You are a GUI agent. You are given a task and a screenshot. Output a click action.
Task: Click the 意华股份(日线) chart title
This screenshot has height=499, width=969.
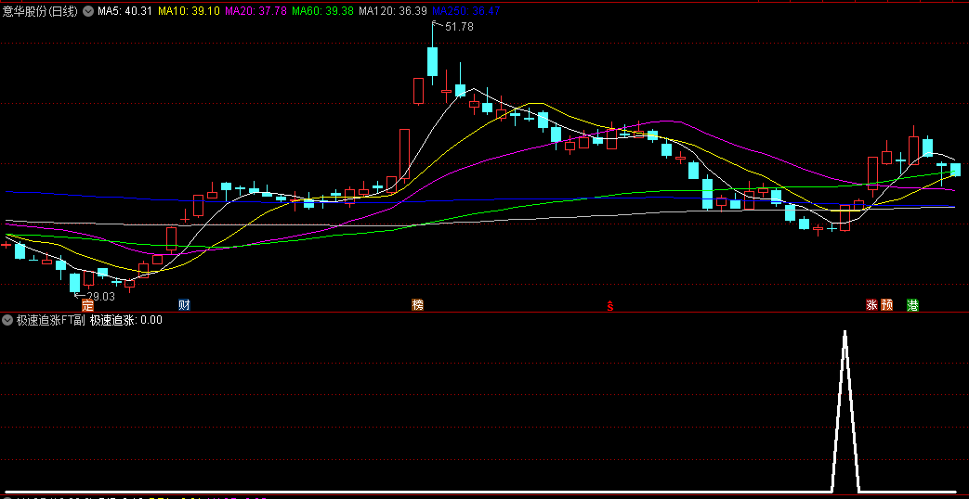point(42,11)
